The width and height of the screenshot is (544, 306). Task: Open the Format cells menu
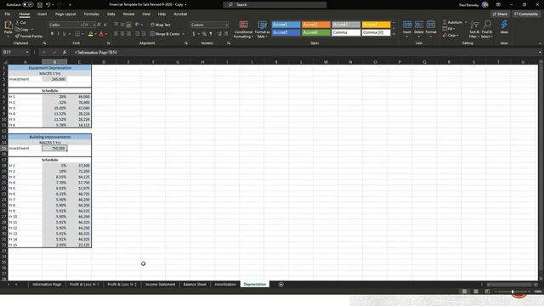[431, 28]
